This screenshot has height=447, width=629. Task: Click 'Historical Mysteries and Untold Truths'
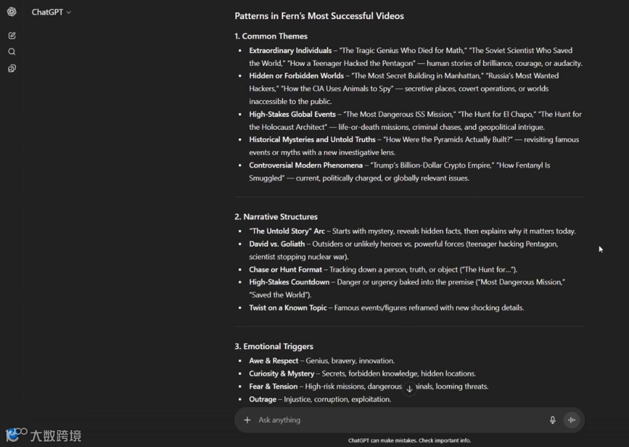coord(312,140)
